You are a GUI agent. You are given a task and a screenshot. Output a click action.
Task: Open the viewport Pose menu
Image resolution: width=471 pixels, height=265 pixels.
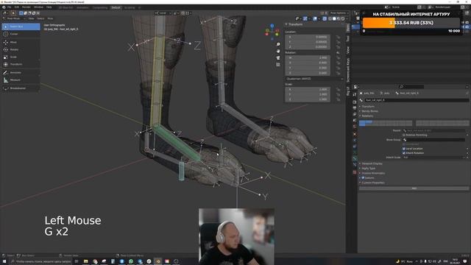coord(50,18)
